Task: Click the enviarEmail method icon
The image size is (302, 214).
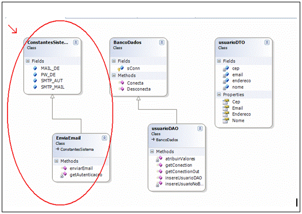Action: point(64,169)
